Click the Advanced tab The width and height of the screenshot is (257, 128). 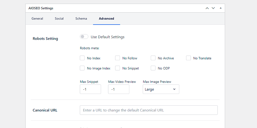[x=106, y=19]
